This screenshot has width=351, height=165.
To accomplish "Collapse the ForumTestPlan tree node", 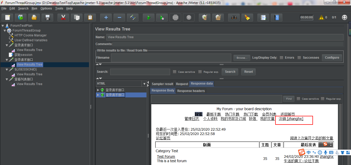I will [x=3, y=26].
